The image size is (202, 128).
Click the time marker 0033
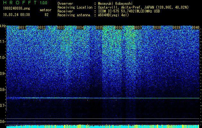(61, 28)
